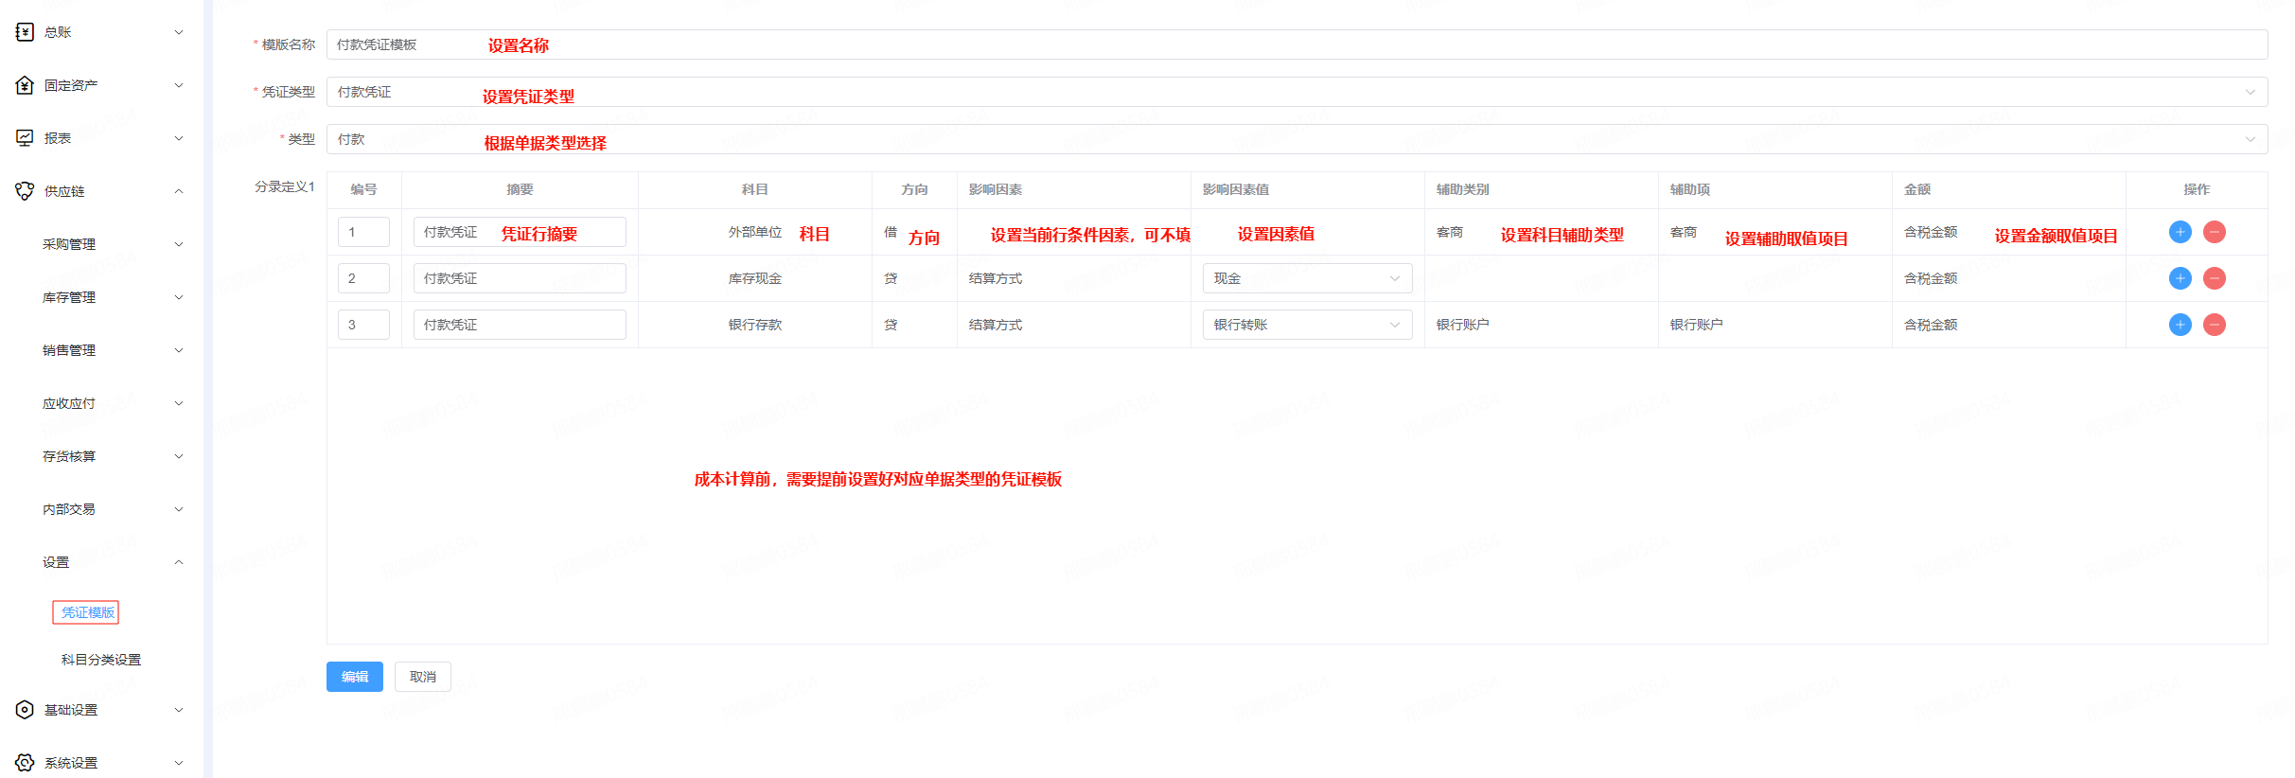Add a new entry after row 2

[2180, 278]
